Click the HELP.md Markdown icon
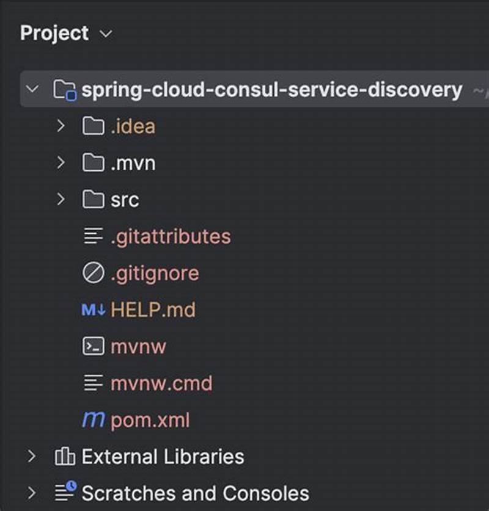The width and height of the screenshot is (489, 511). [x=93, y=310]
